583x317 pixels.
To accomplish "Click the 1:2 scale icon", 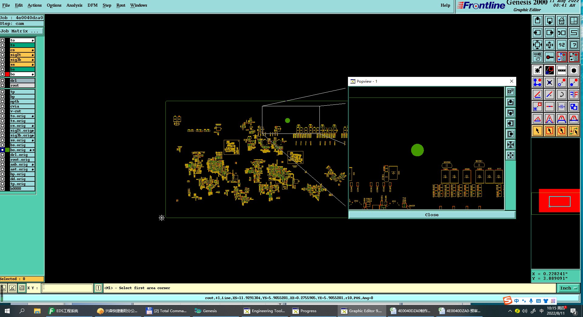I will pos(562,45).
